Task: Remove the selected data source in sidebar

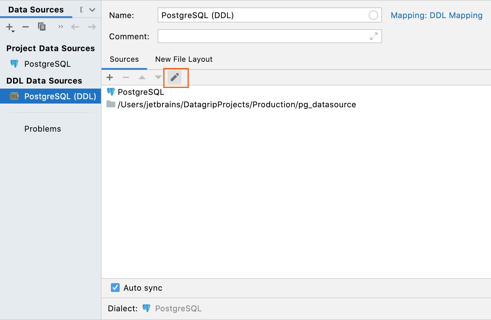Action: 26,27
